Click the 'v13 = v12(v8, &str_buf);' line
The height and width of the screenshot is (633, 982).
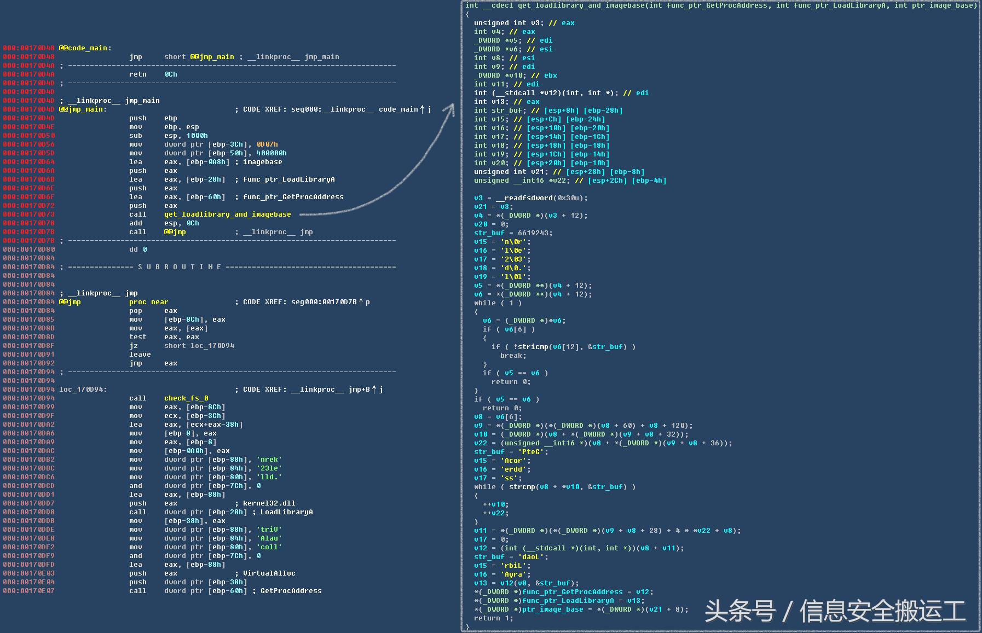(x=527, y=583)
